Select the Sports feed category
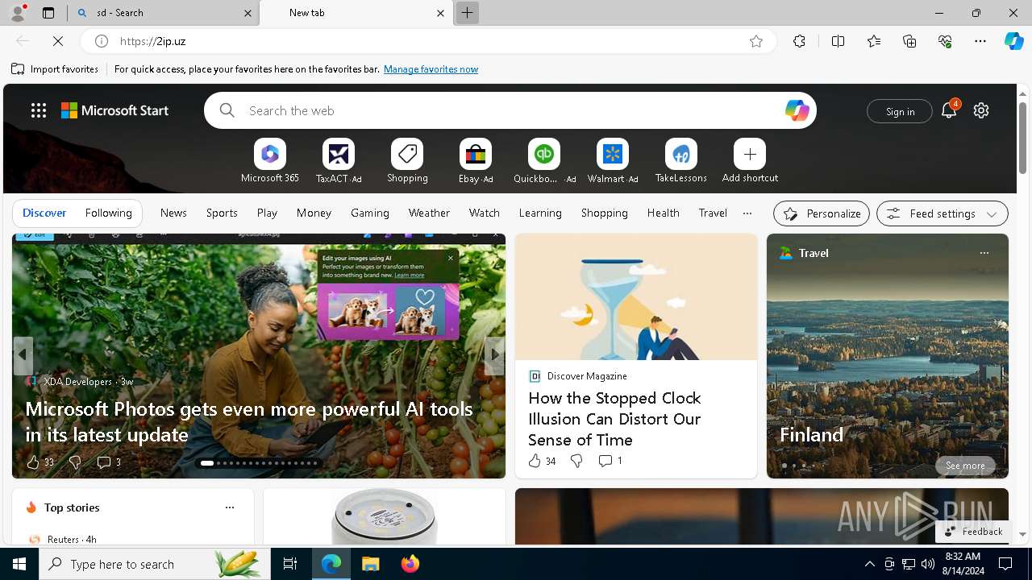The height and width of the screenshot is (580, 1032). (x=222, y=213)
